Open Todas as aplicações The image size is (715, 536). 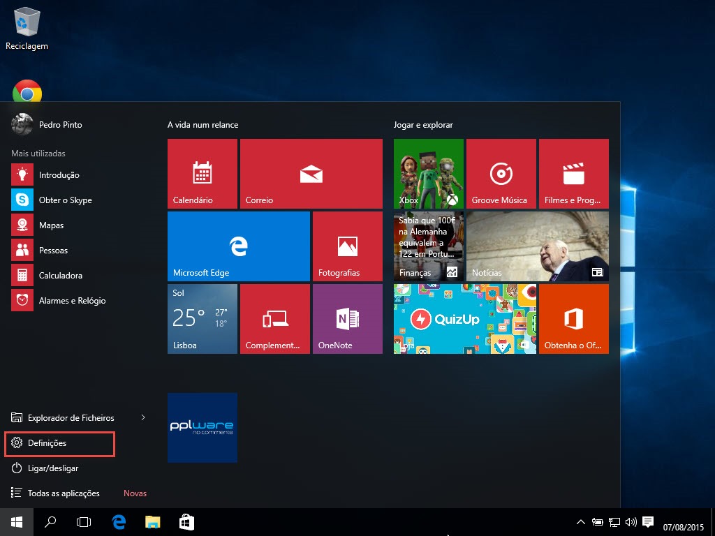62,493
